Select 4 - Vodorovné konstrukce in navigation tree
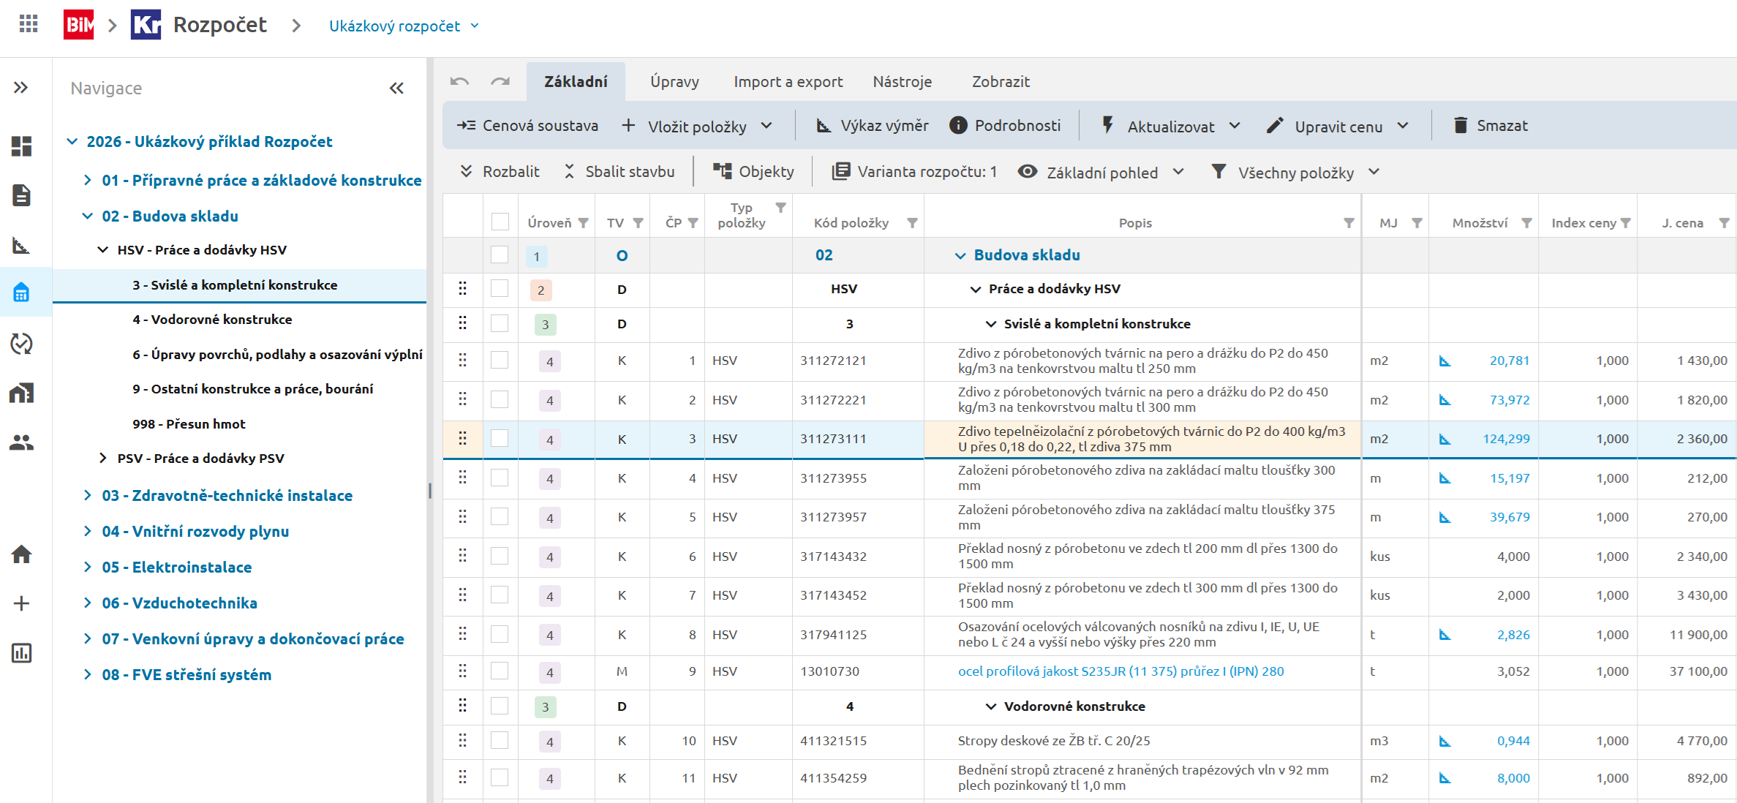The image size is (1737, 803). (x=212, y=320)
